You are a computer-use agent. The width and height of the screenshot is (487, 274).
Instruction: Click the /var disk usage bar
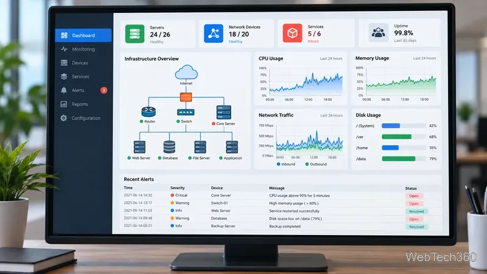click(404, 136)
